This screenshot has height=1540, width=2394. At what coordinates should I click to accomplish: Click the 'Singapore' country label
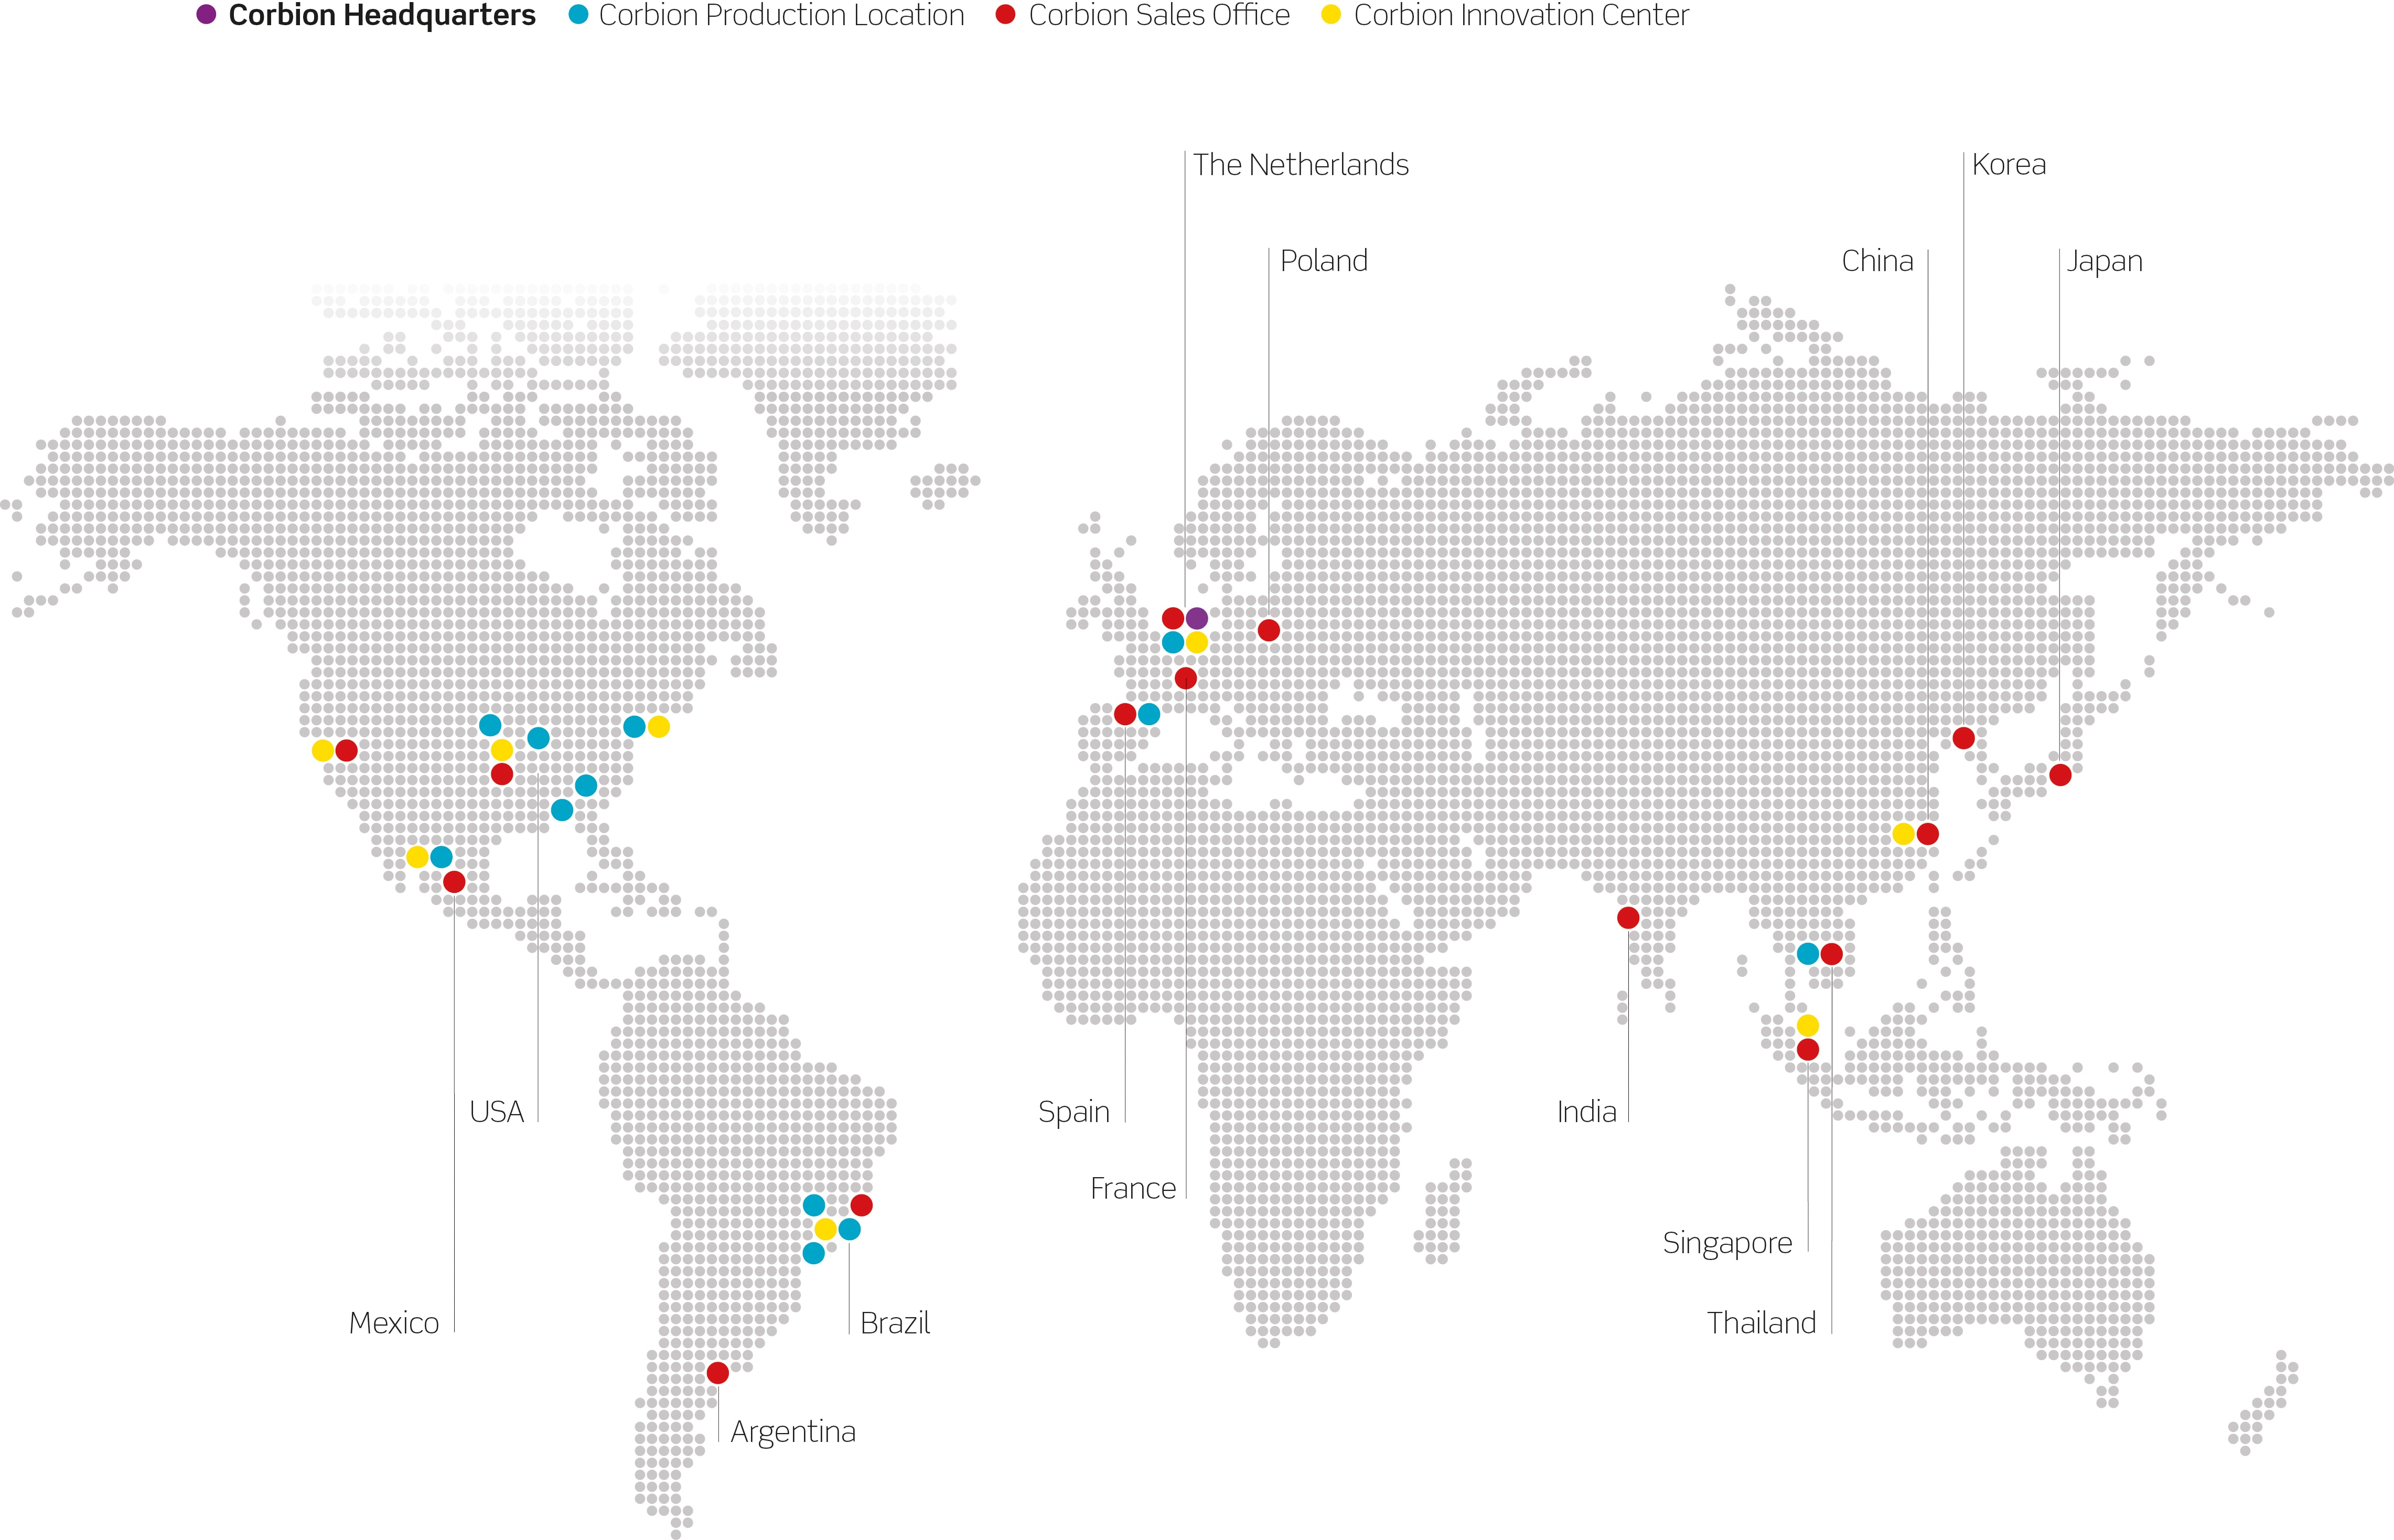[1728, 1244]
